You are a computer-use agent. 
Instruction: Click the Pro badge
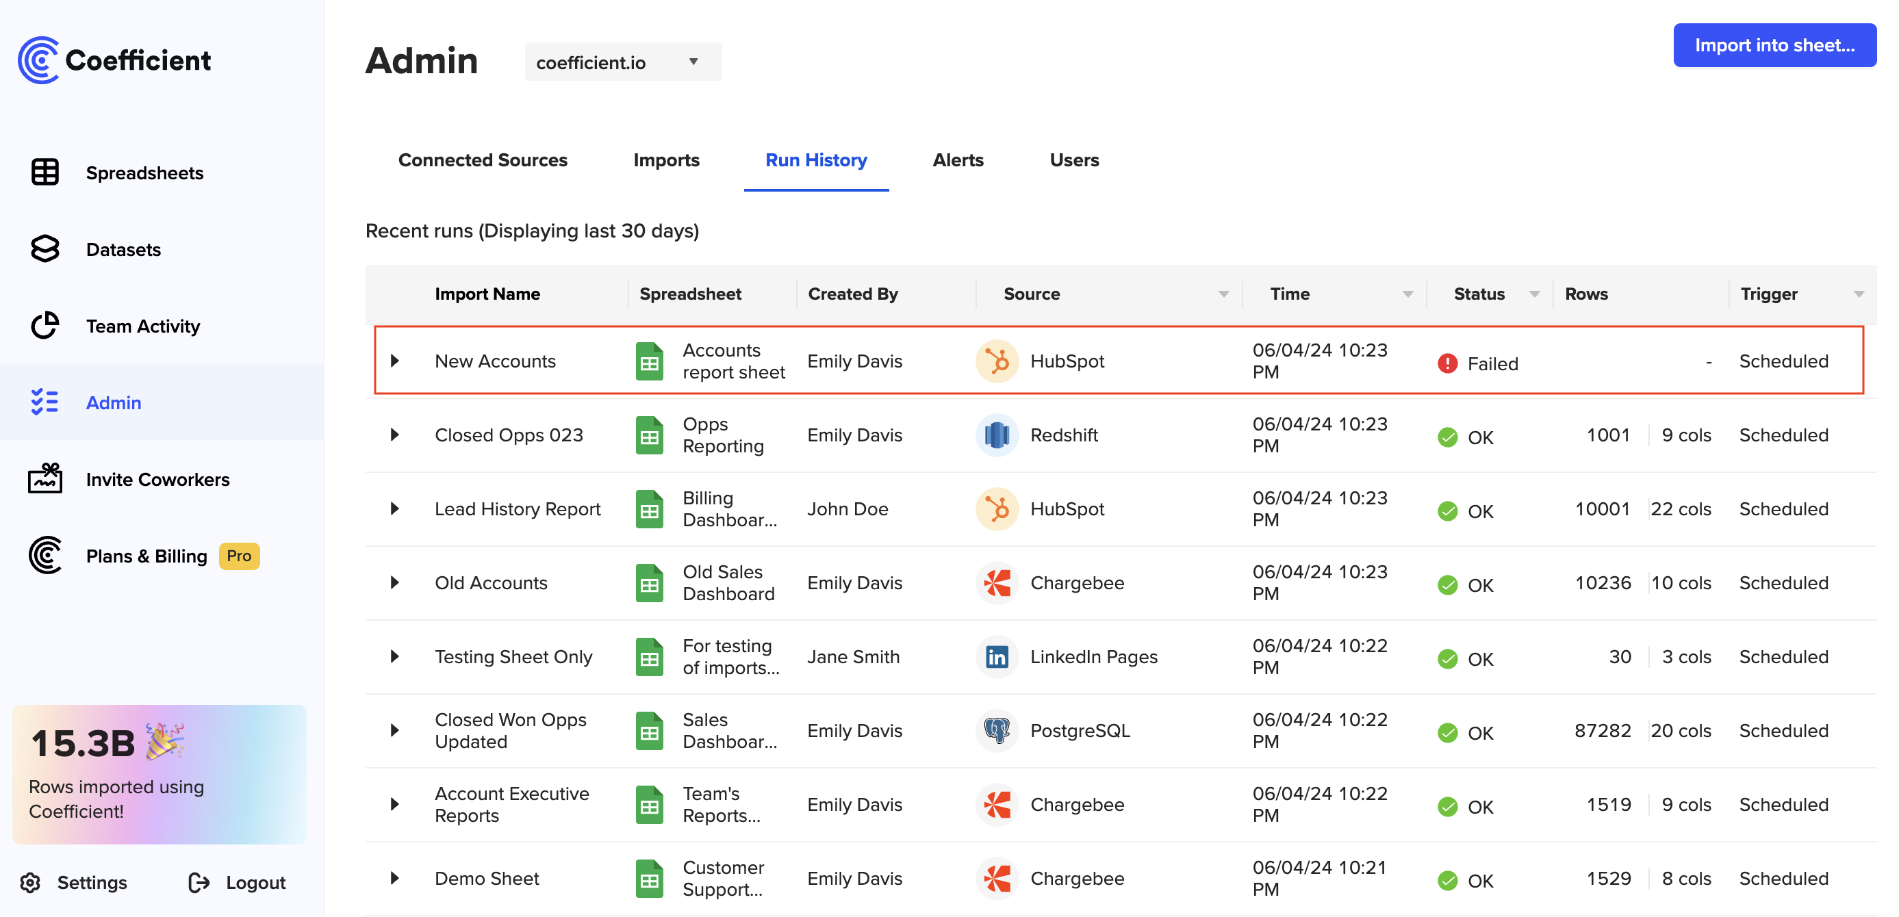pos(239,556)
